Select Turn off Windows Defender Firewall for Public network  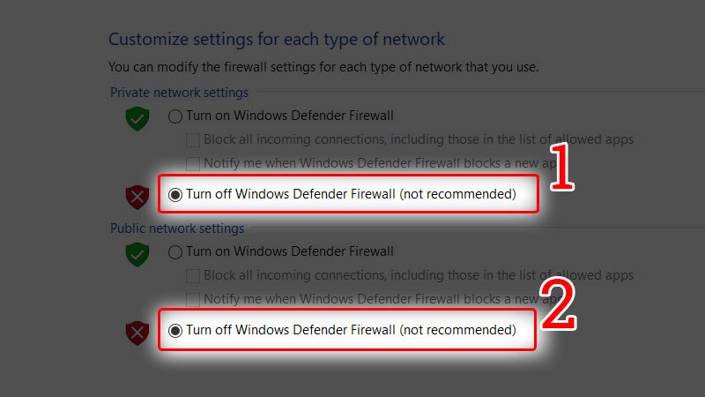point(175,331)
